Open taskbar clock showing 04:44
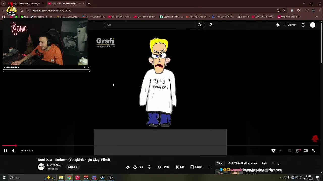323x181 pixels. pos(308,178)
